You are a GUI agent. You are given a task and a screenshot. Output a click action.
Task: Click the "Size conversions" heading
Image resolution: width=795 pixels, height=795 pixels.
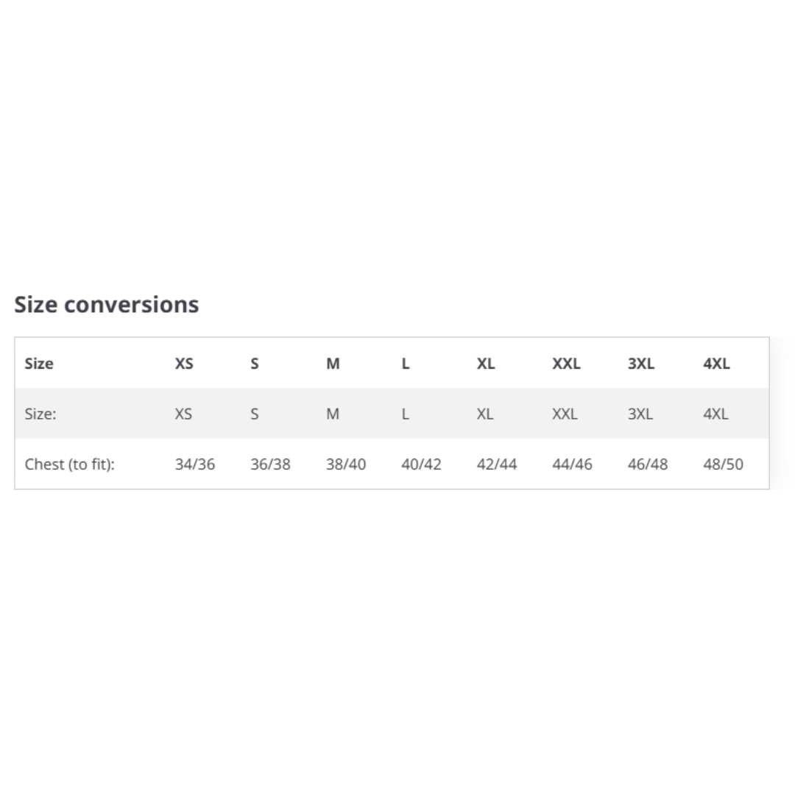tap(107, 305)
